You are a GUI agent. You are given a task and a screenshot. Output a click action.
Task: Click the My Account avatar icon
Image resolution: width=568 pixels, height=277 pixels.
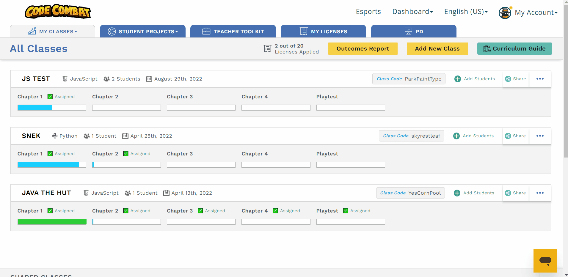[505, 12]
